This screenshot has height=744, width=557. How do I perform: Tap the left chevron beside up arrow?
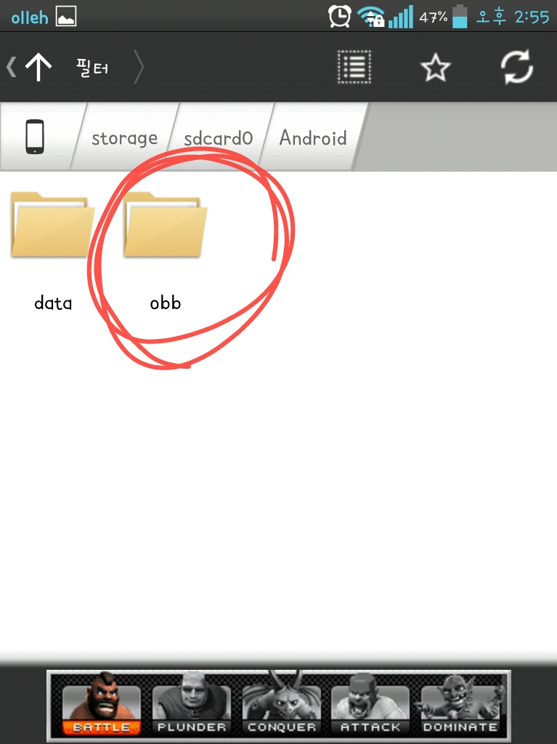[12, 67]
